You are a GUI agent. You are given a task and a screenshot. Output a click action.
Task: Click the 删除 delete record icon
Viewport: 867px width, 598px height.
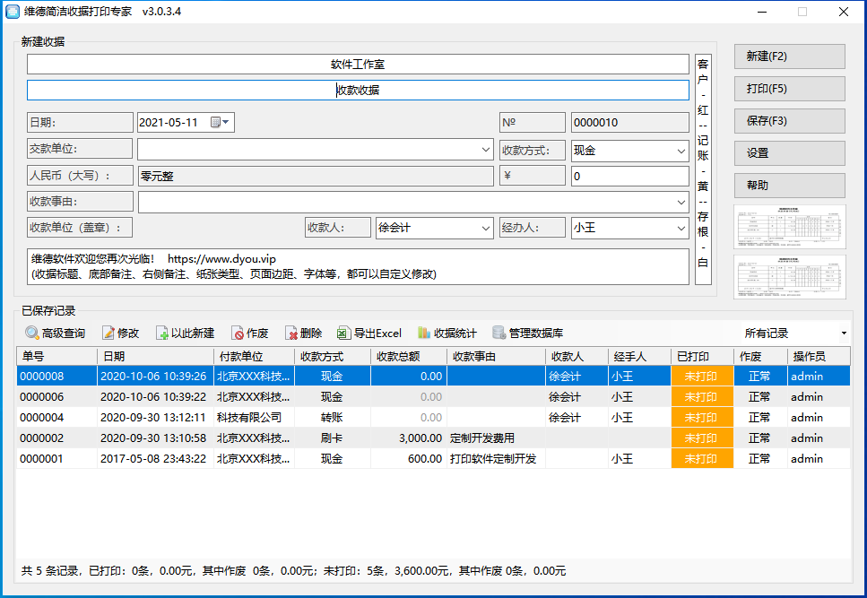[303, 333]
